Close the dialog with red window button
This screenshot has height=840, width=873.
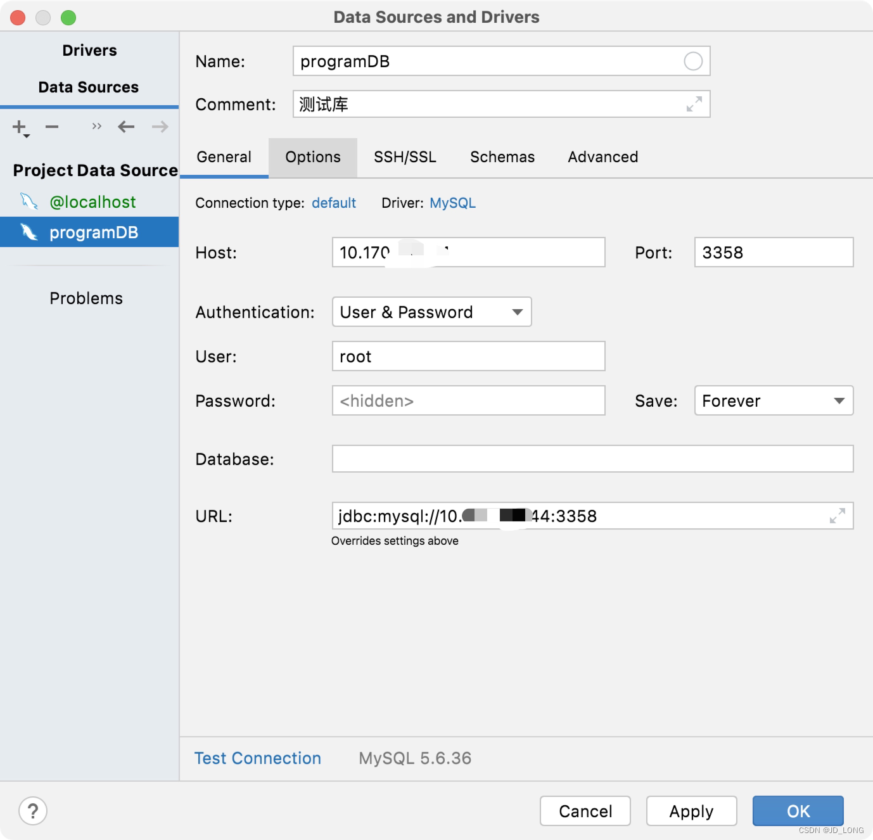click(x=18, y=18)
